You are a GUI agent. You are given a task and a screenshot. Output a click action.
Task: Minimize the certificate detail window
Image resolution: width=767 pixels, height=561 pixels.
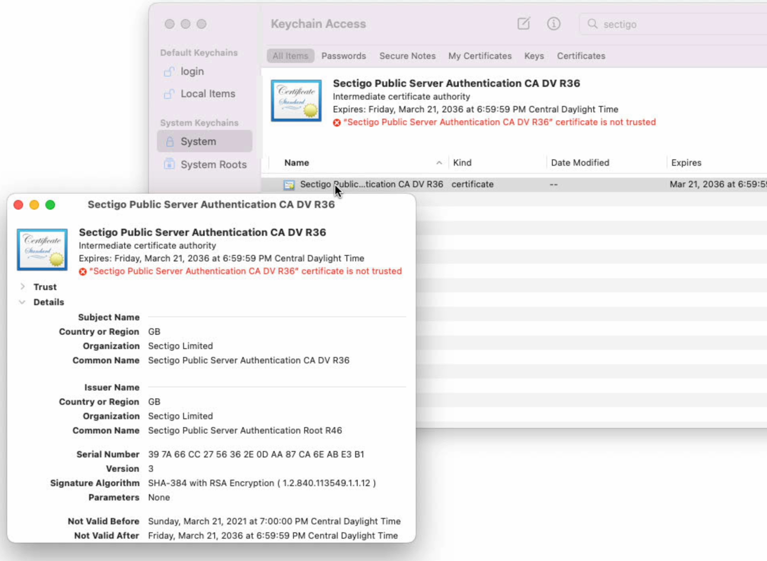tap(34, 205)
